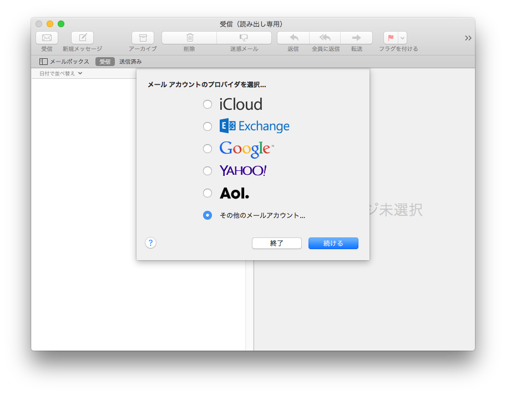506x395 pixels.
Task: Click the 削除 trash icon
Action: point(189,38)
